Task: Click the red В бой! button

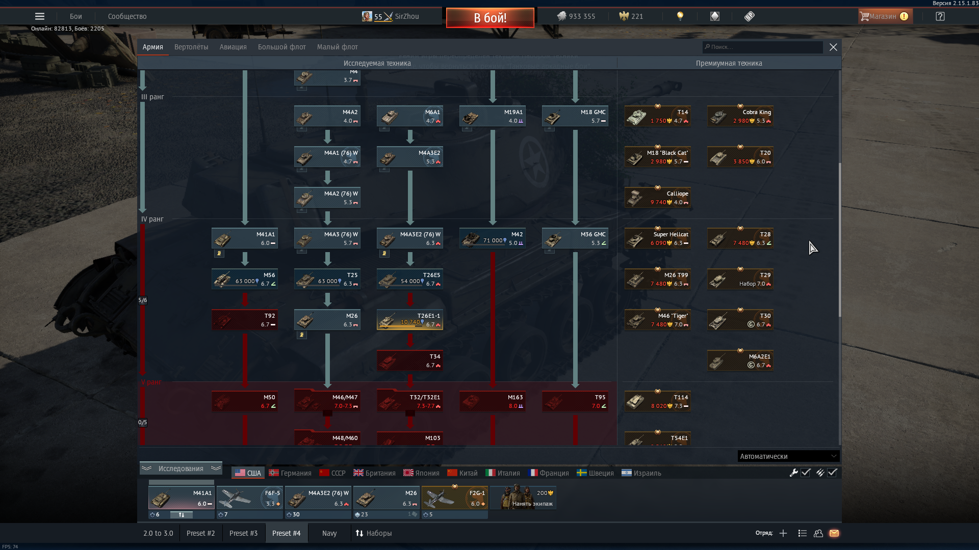Action: click(490, 18)
